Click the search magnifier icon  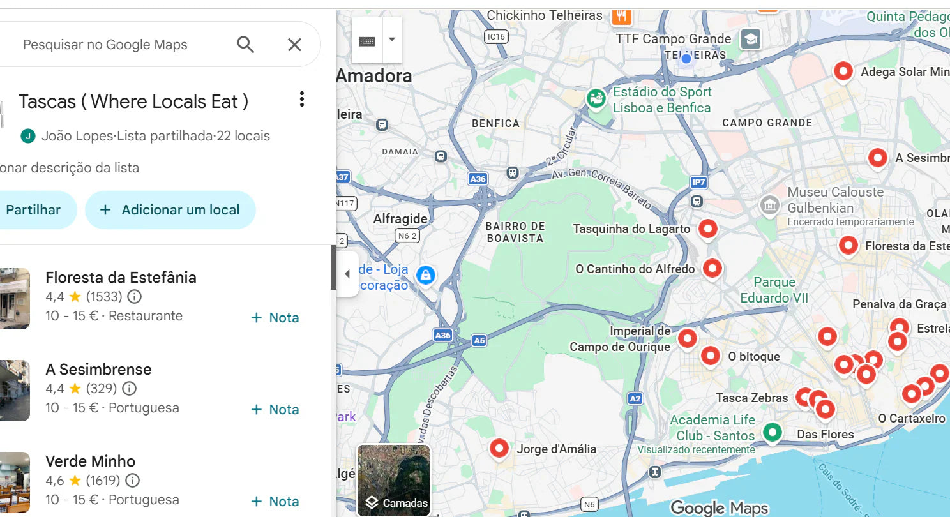pyautogui.click(x=246, y=44)
